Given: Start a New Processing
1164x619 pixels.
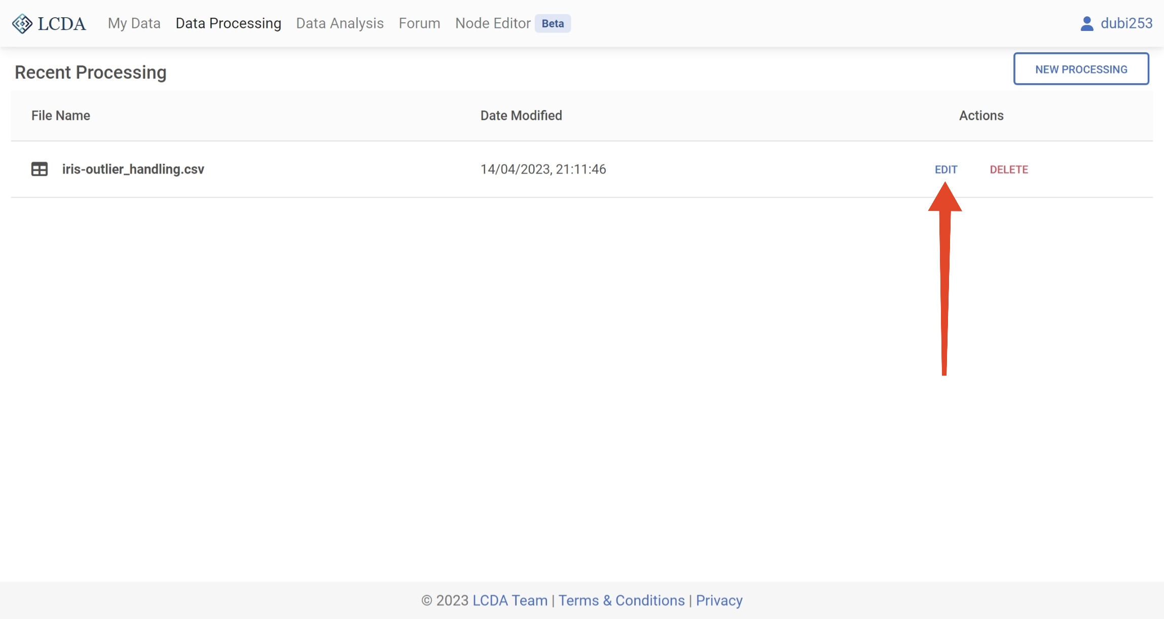Looking at the screenshot, I should 1081,69.
